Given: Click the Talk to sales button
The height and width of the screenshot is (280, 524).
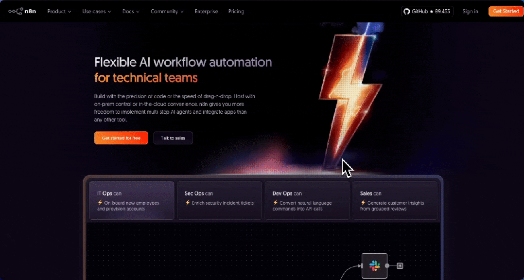Looking at the screenshot, I should point(173,138).
